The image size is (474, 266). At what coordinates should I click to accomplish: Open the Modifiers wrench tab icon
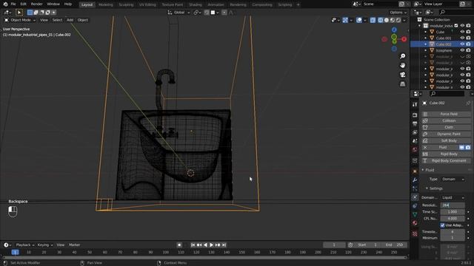(x=415, y=180)
